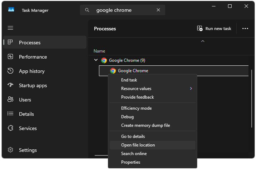
Task: Minimize the Task Manager window
Action: pos(214,6)
